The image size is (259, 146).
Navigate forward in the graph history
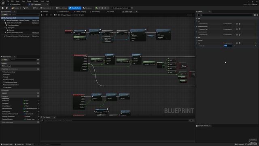click(51, 15)
